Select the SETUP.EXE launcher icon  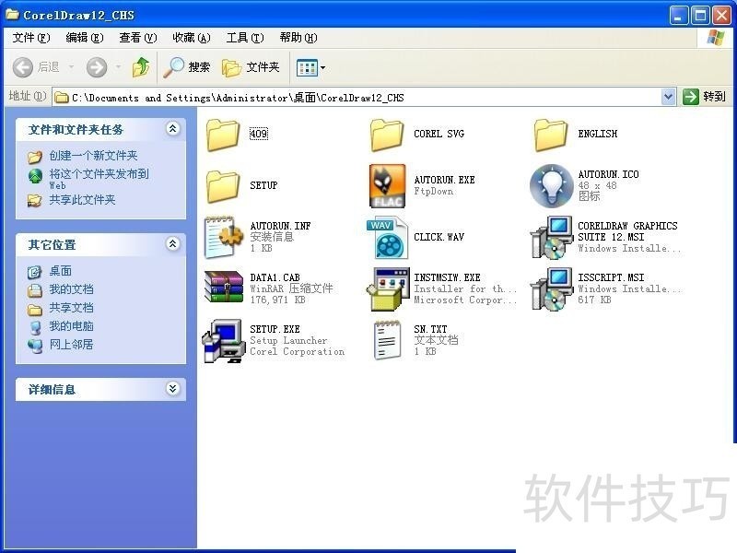point(224,341)
